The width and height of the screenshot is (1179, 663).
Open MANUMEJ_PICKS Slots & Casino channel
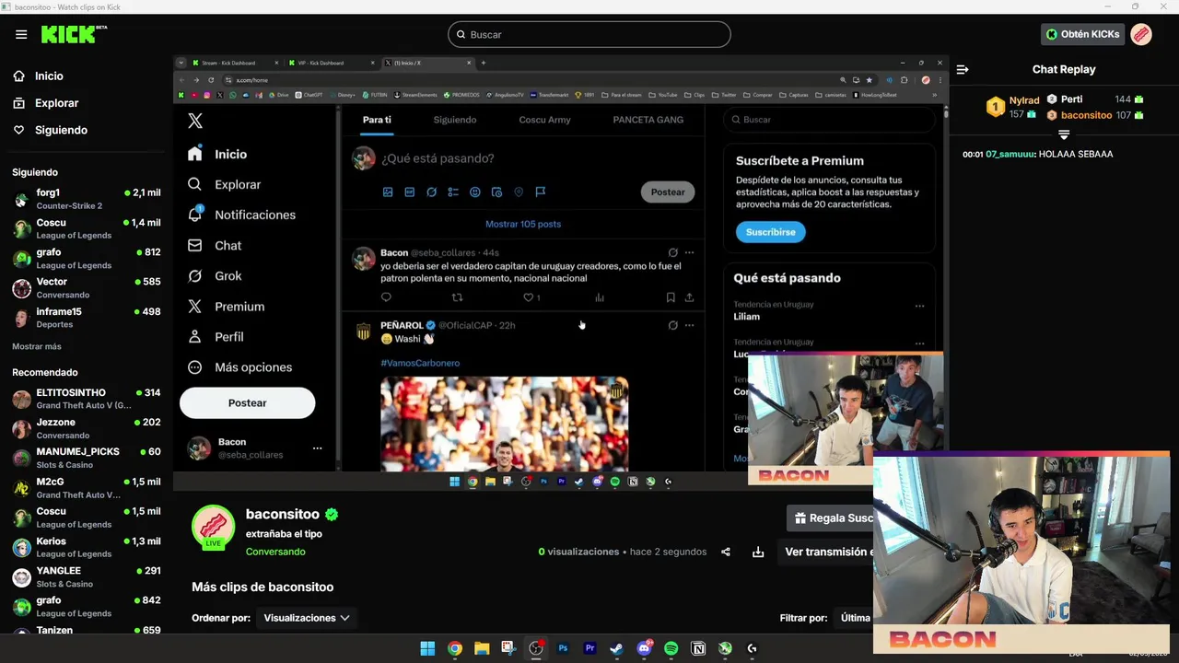[87, 458]
